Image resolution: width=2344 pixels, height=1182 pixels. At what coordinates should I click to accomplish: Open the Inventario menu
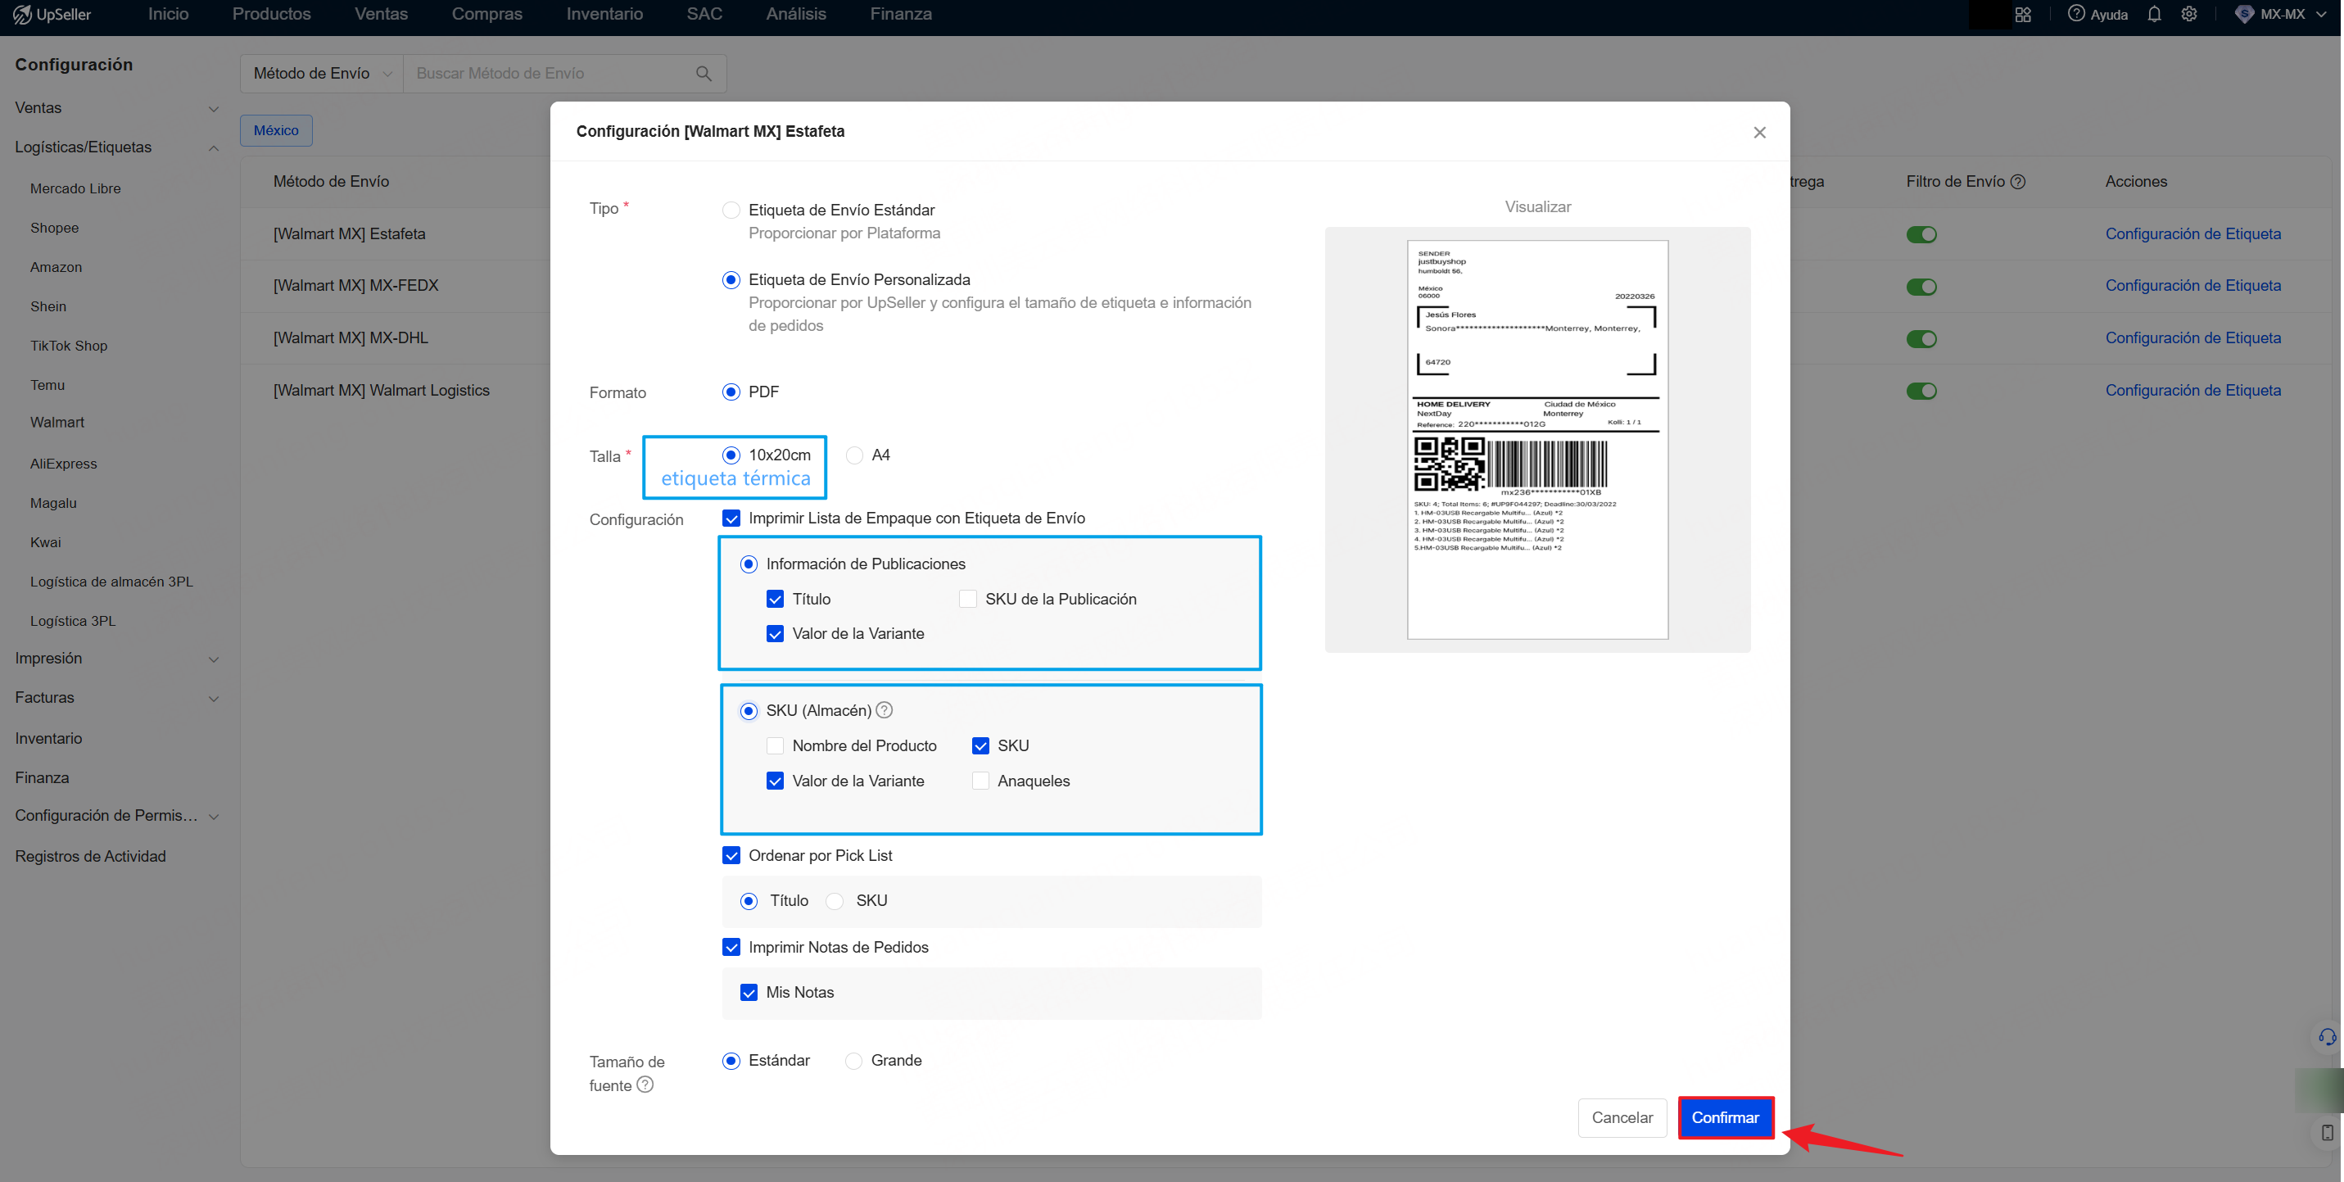[x=604, y=14]
